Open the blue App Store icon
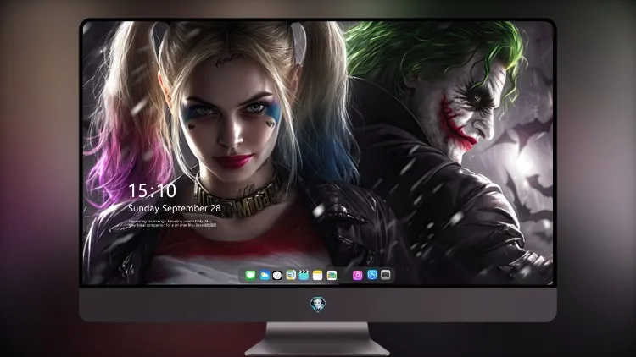Viewport: 636px width, 357px height. (372, 275)
